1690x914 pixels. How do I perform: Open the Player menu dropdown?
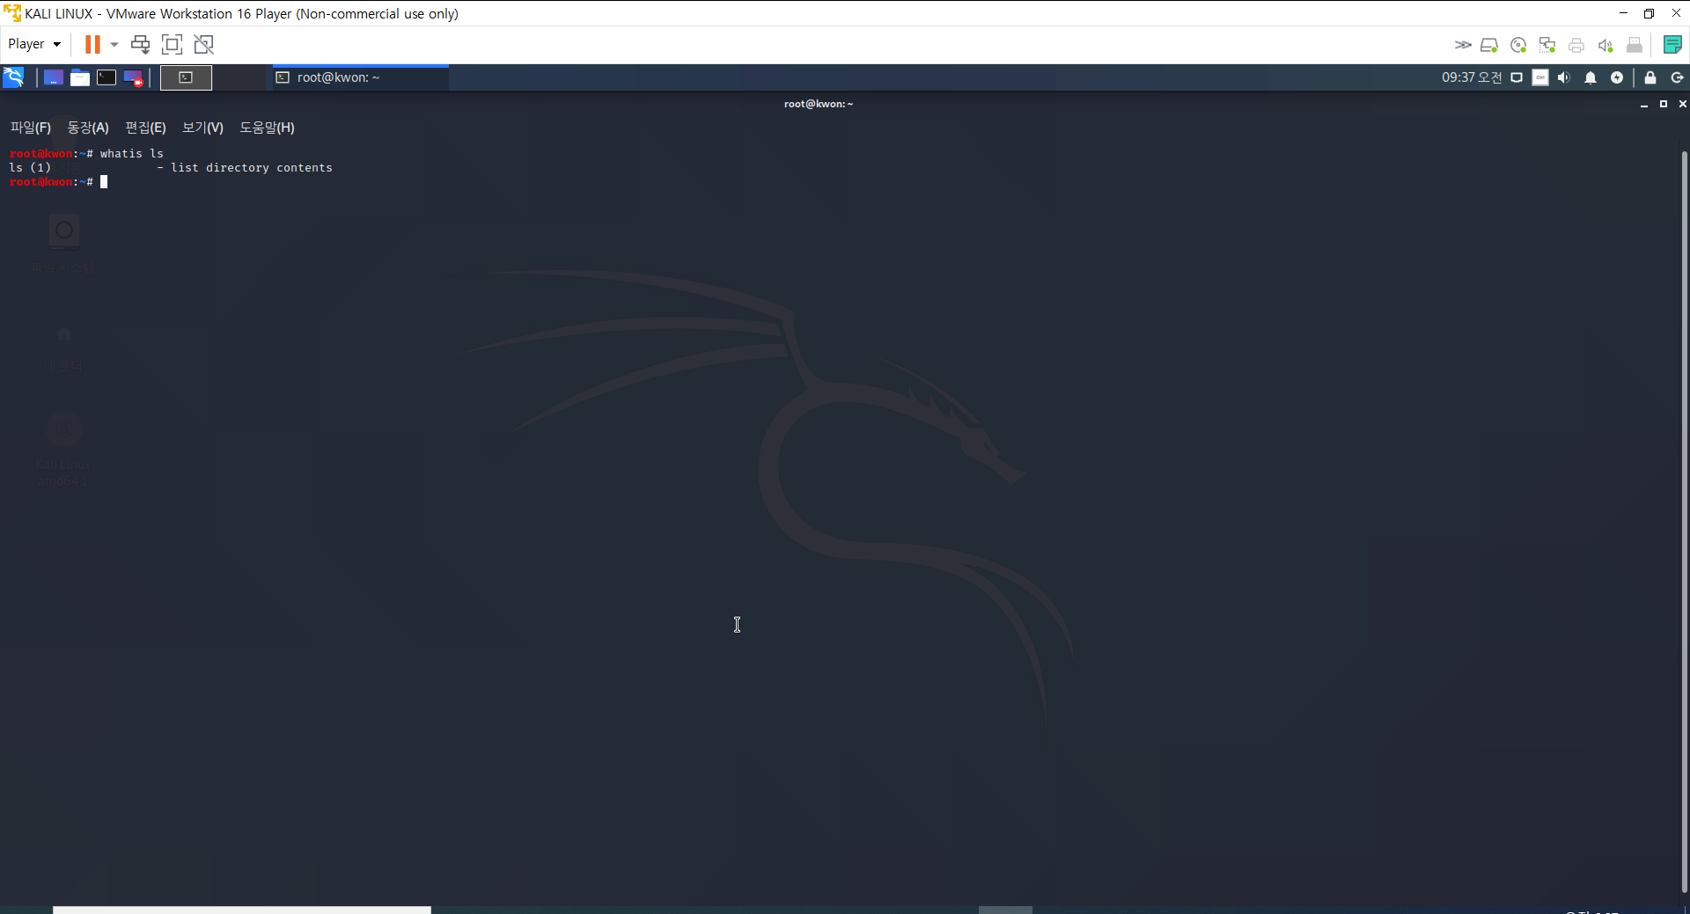(x=34, y=44)
